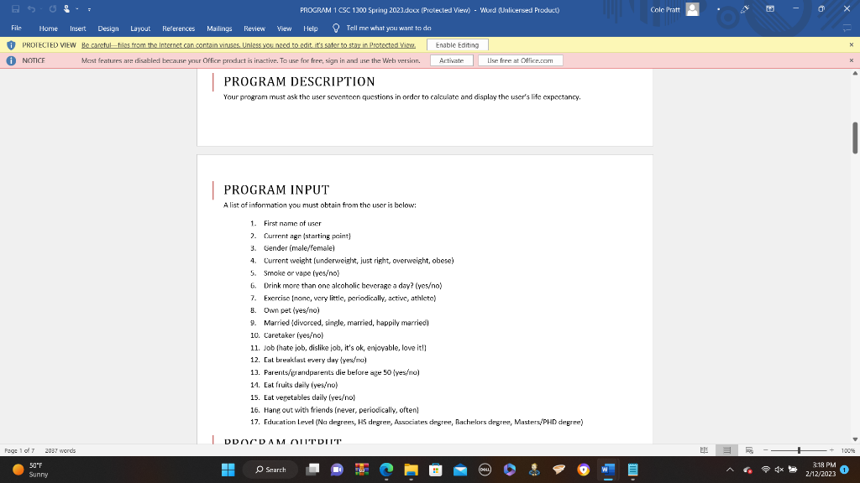Switch to Web Layout view
The width and height of the screenshot is (860, 483).
(750, 449)
